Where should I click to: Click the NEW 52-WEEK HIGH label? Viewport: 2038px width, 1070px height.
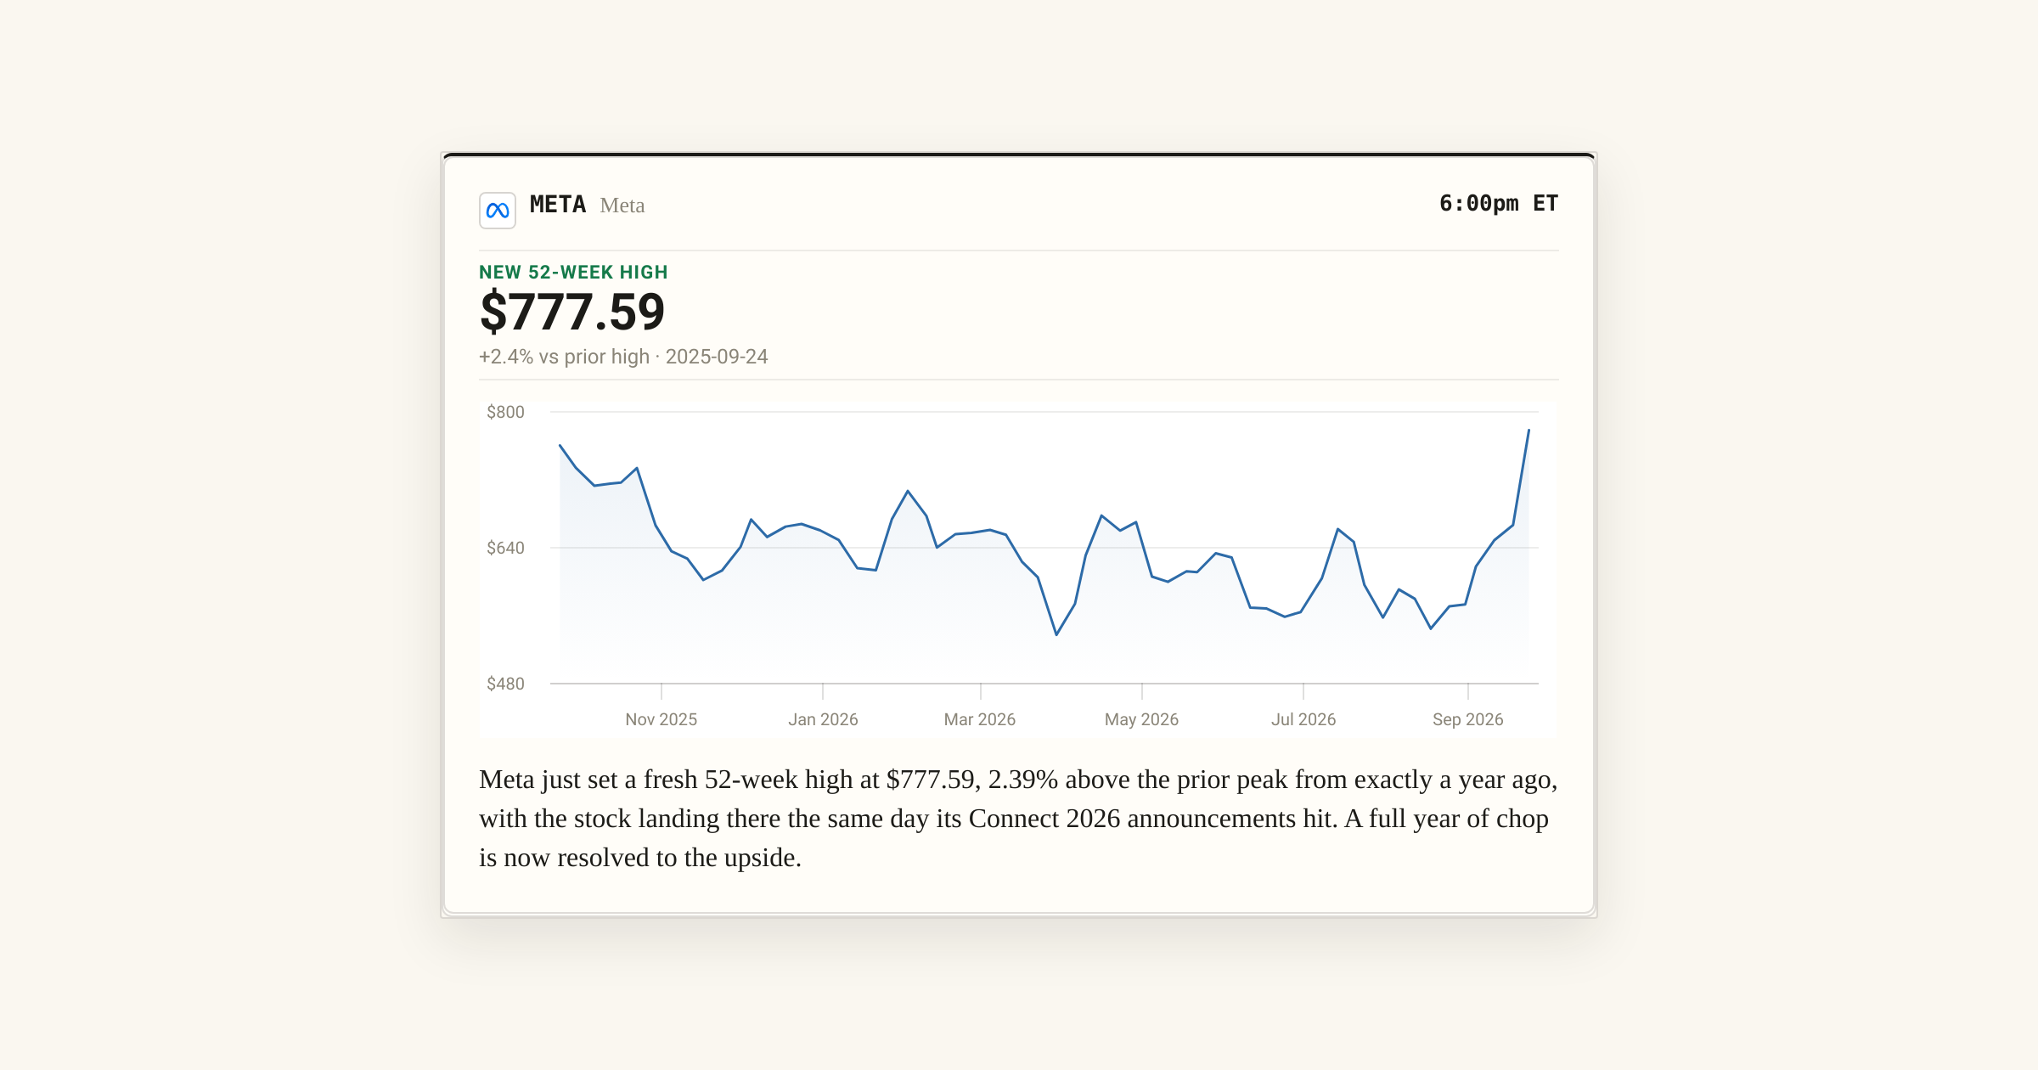click(x=573, y=273)
